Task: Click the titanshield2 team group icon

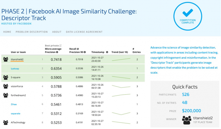Action: tap(6, 59)
